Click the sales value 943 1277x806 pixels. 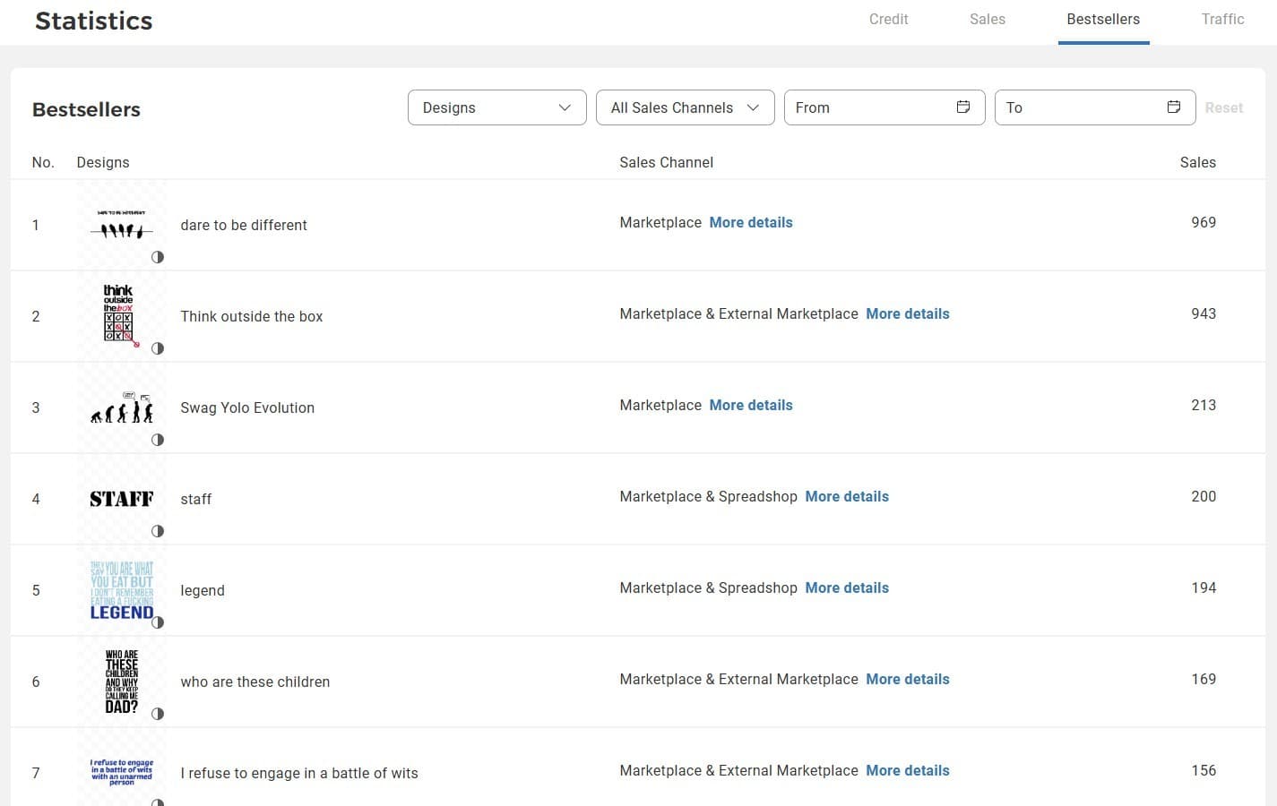point(1204,313)
